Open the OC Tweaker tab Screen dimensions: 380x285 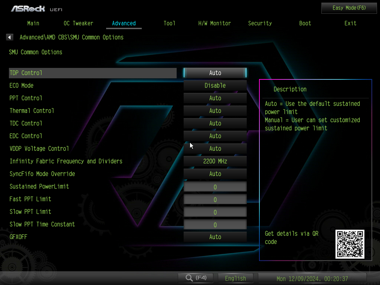click(78, 23)
